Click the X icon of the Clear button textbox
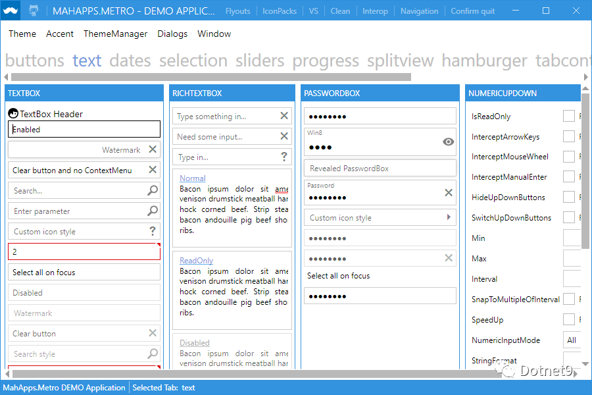 tap(153, 333)
